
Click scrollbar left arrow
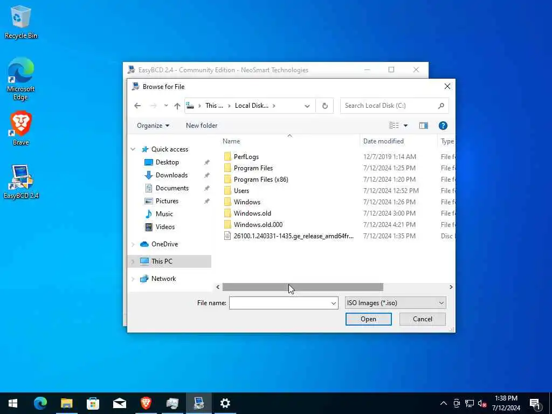(218, 287)
